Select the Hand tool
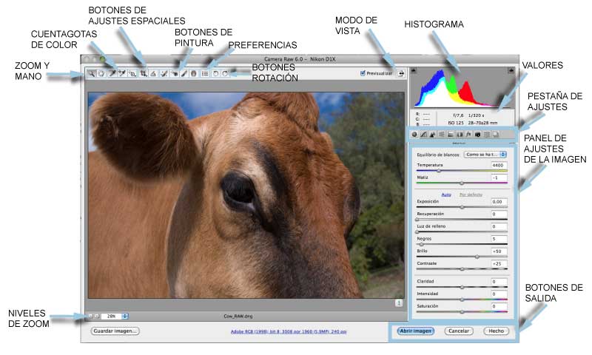Screen dimensions: 592x355 pos(101,73)
